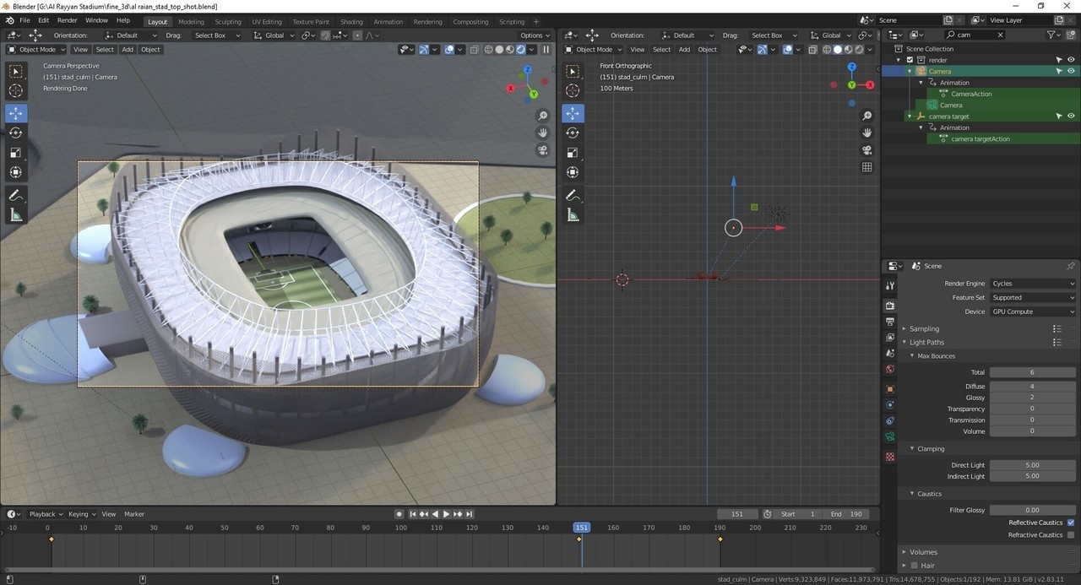Hide the render collection in the outliner
Viewport: 1081px width, 585px height.
pyautogui.click(x=1071, y=60)
